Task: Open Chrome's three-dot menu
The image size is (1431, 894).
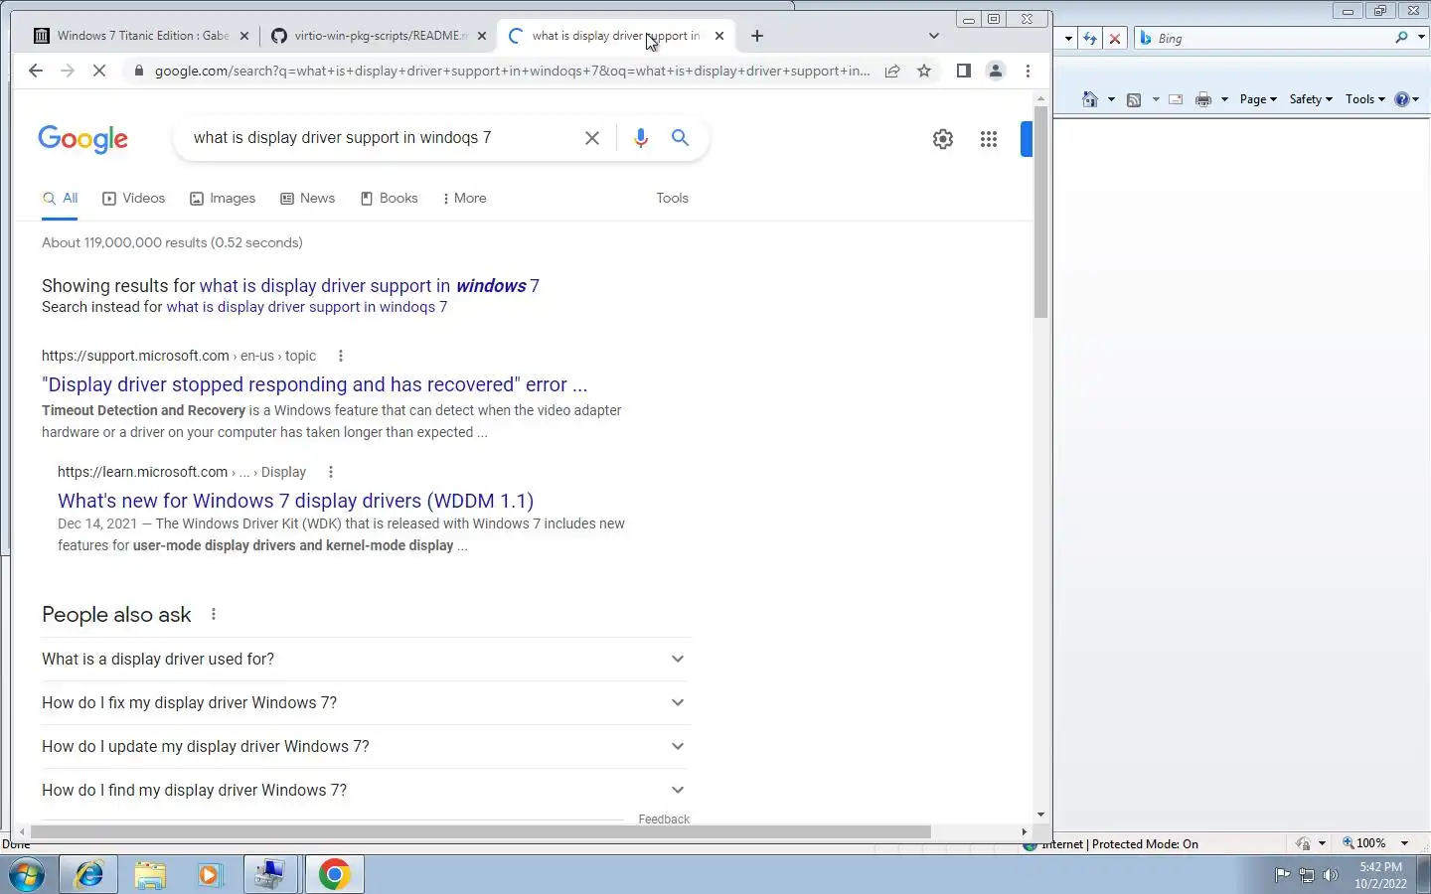Action: pos(1028,71)
